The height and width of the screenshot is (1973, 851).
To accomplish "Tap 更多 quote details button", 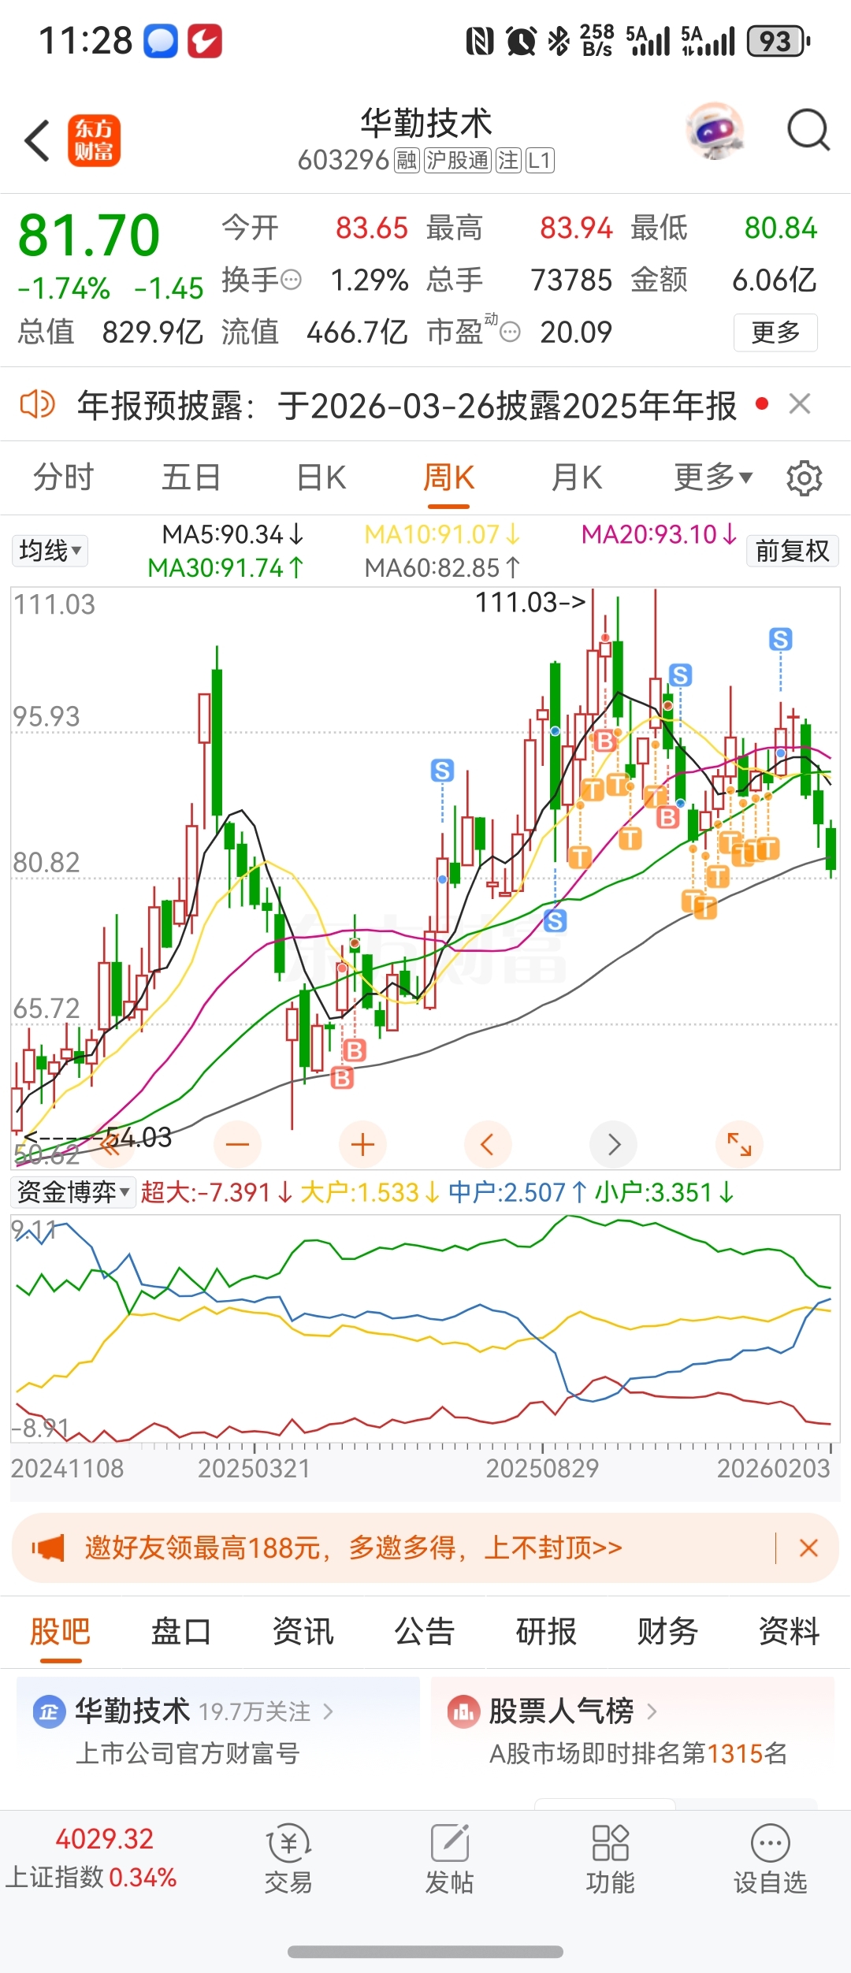I will tap(775, 333).
